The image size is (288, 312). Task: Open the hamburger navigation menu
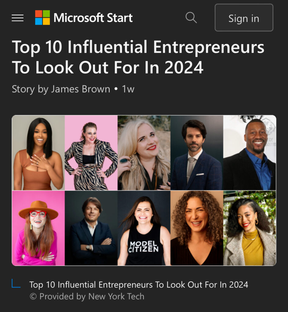pos(18,18)
